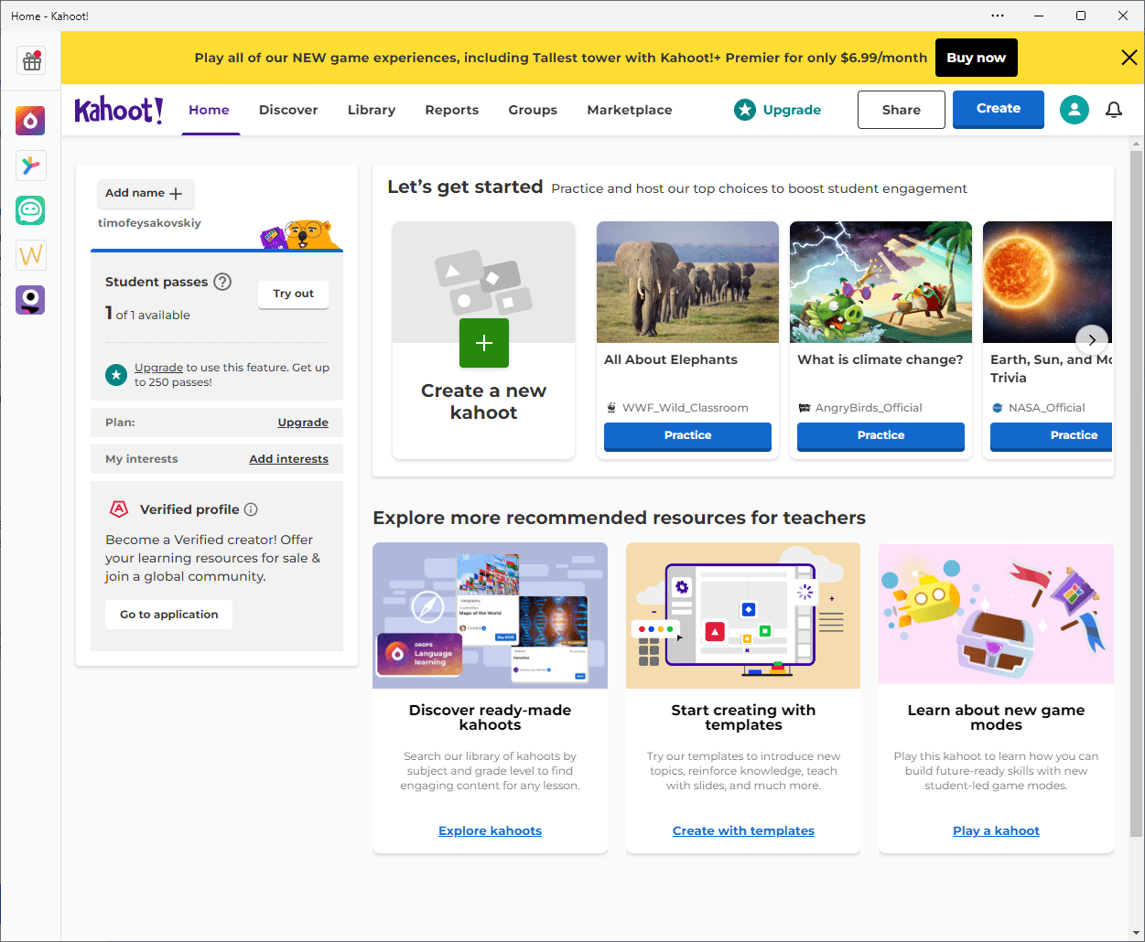Click the Add interests link
The height and width of the screenshot is (942, 1145).
point(288,459)
